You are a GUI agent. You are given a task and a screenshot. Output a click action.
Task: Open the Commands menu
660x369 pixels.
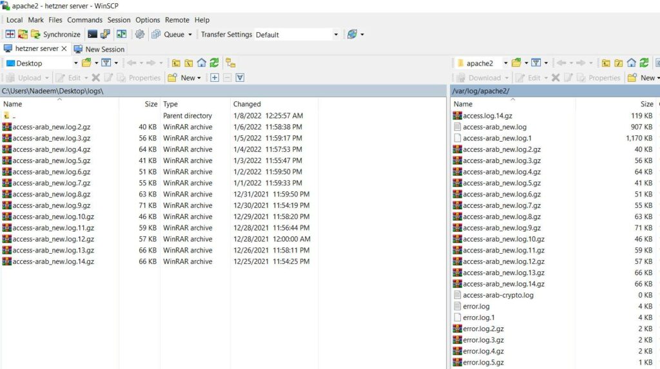(84, 20)
